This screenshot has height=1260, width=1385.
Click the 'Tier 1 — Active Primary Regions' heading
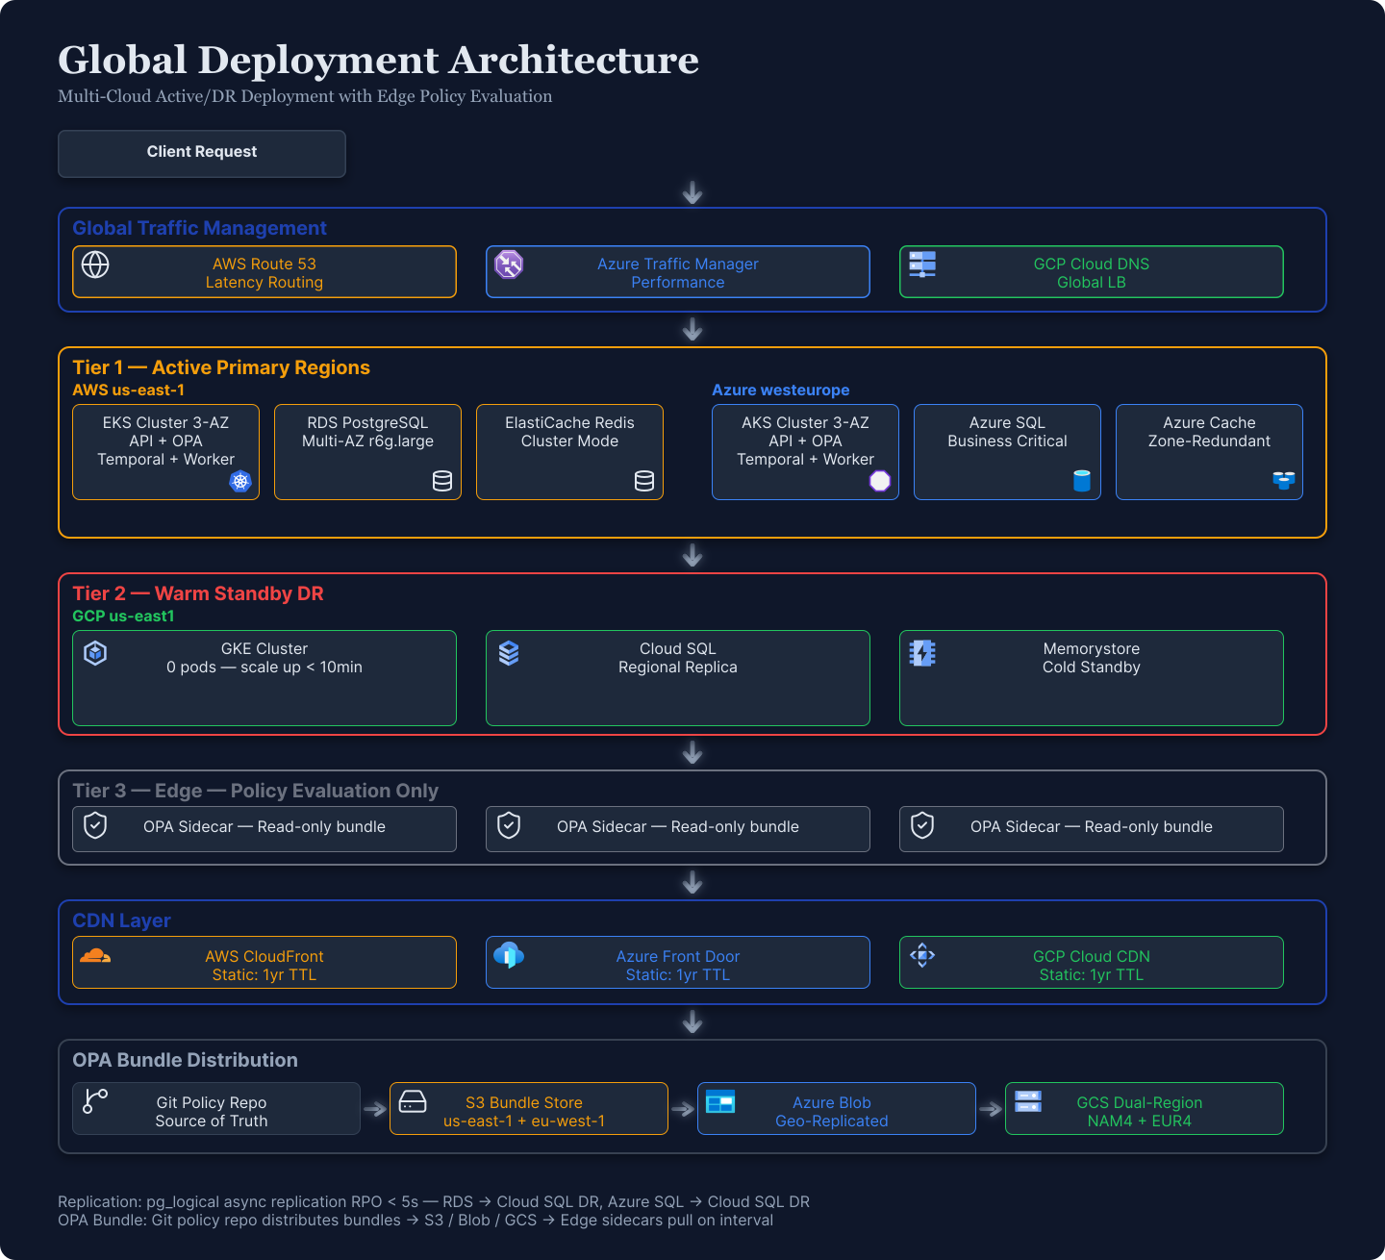point(221,367)
